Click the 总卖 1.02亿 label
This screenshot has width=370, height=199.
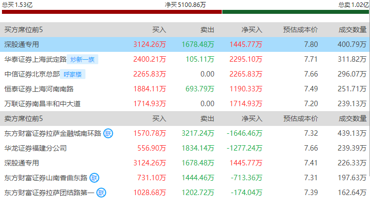[354, 5]
